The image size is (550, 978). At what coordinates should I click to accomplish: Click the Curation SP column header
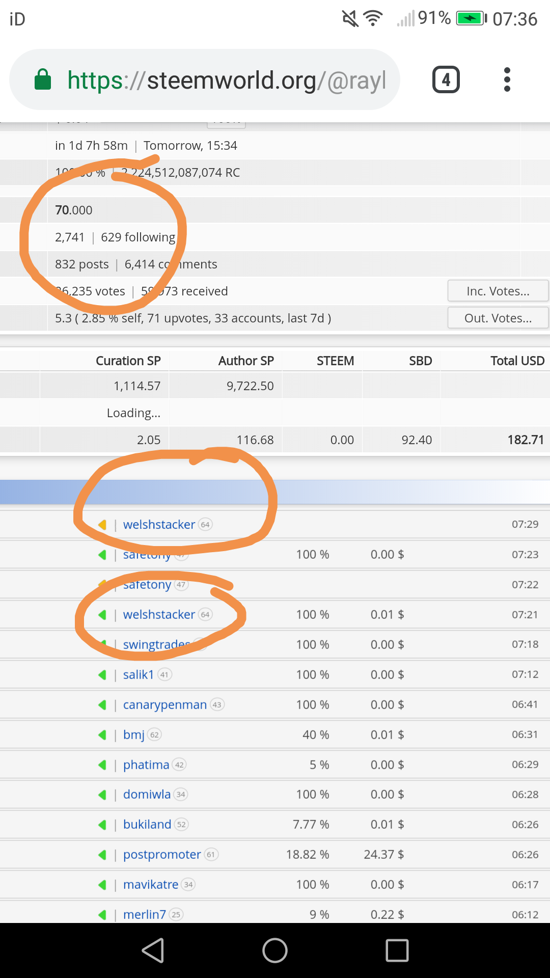(x=128, y=361)
